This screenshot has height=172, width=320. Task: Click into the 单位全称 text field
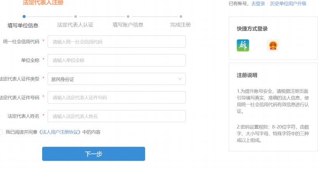pyautogui.click(x=116, y=60)
